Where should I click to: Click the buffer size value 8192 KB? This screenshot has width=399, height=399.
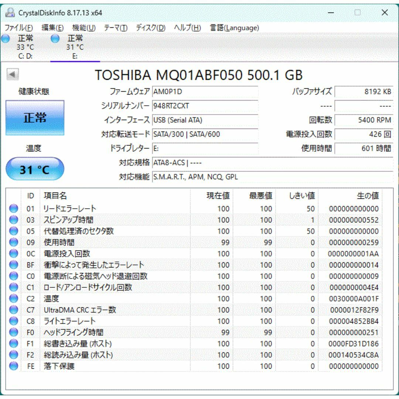click(x=364, y=92)
